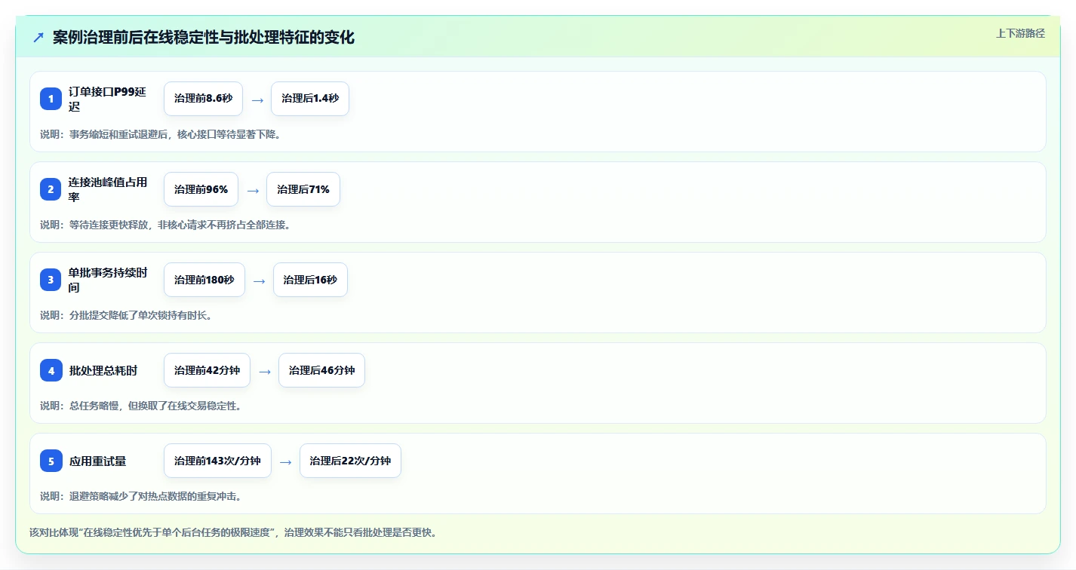
Task: Click the arrow between 8.6秒 and 1.4秒
Action: (x=257, y=100)
